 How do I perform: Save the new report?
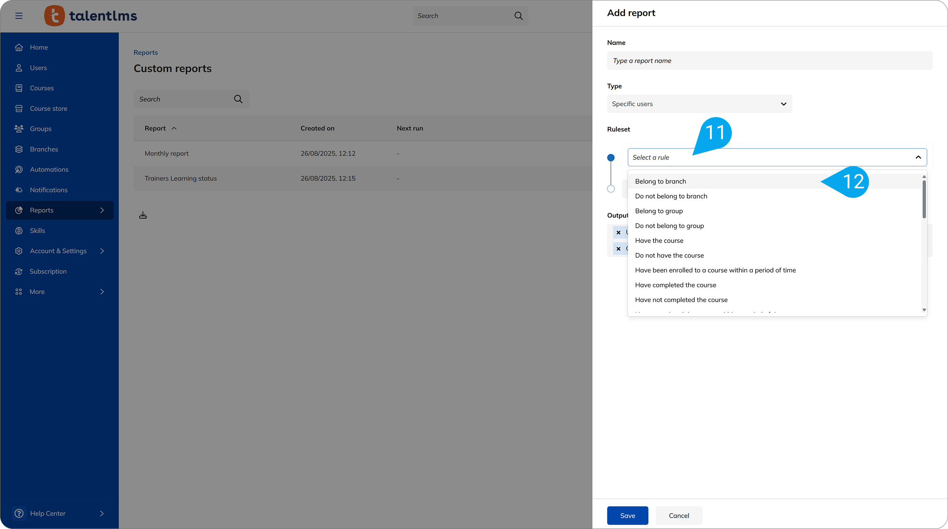[627, 515]
